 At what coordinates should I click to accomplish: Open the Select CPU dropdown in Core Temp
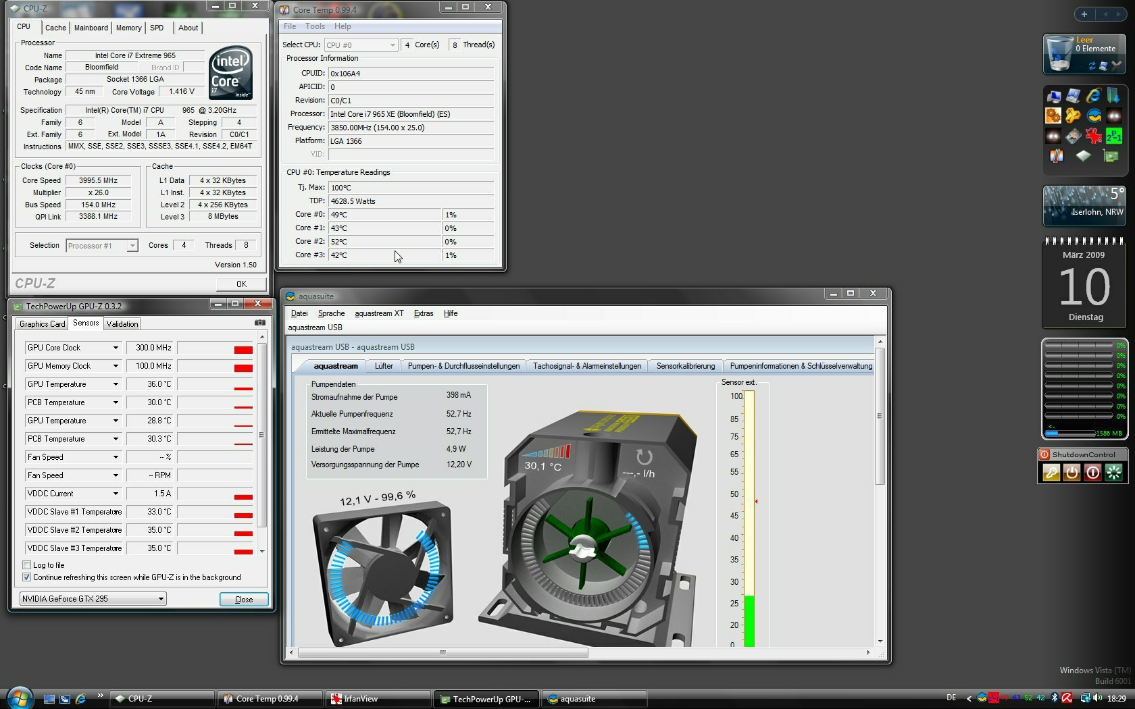361,45
